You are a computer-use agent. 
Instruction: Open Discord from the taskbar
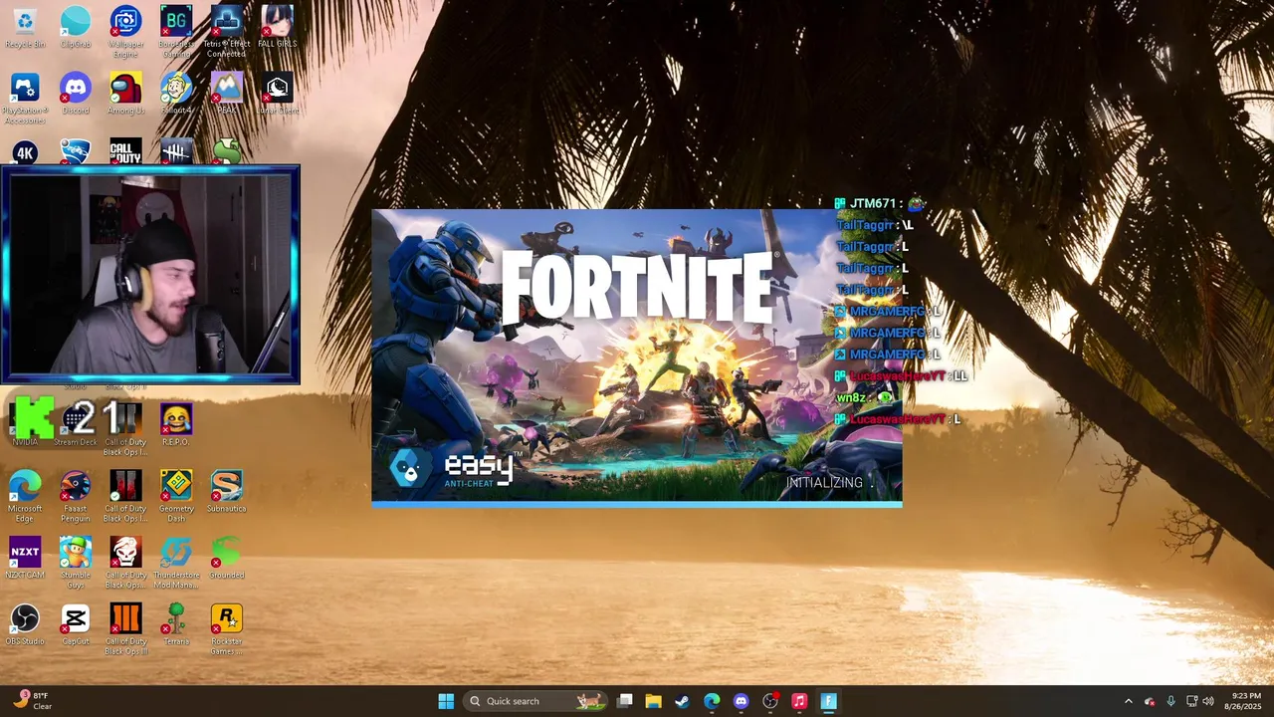741,701
